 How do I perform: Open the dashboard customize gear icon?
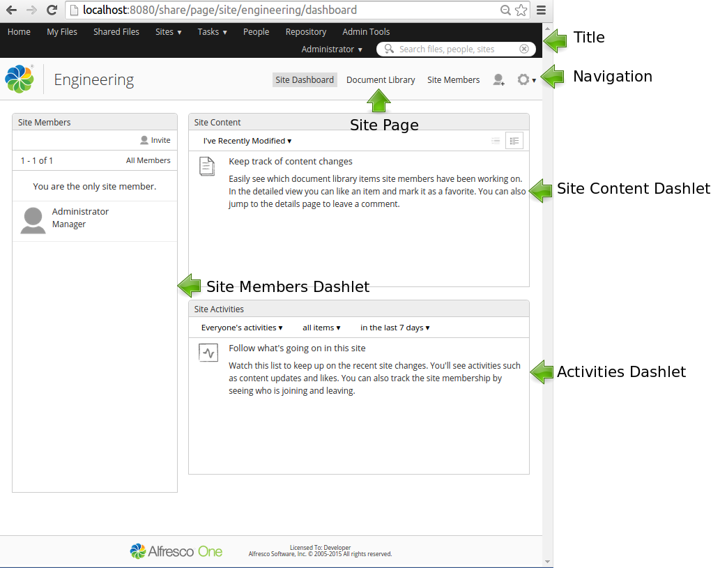pos(524,79)
